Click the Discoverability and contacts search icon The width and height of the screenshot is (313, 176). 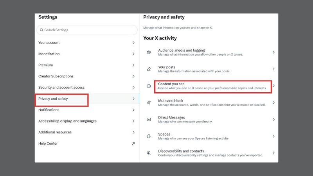click(149, 153)
